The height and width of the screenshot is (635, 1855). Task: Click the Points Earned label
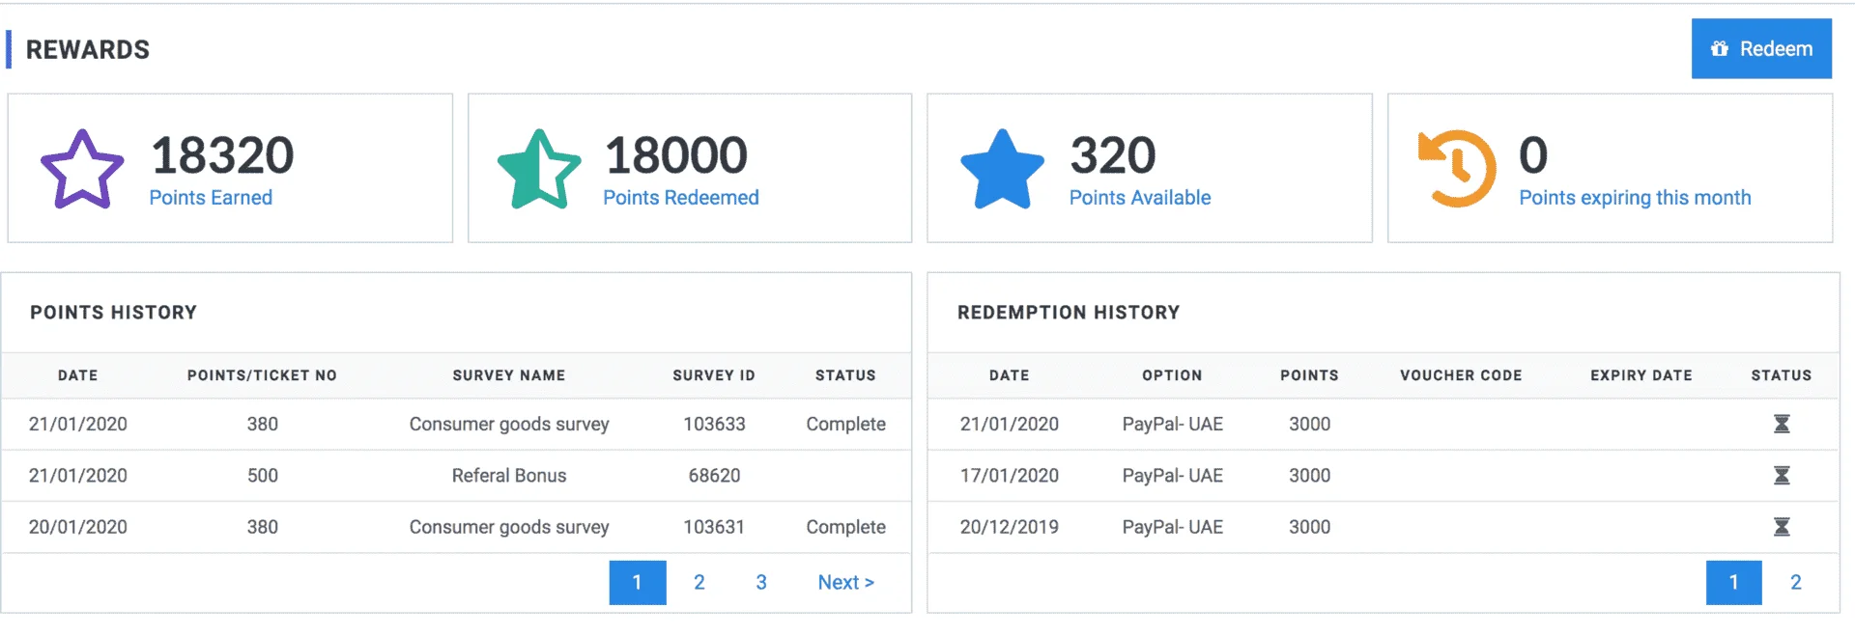[x=211, y=198]
